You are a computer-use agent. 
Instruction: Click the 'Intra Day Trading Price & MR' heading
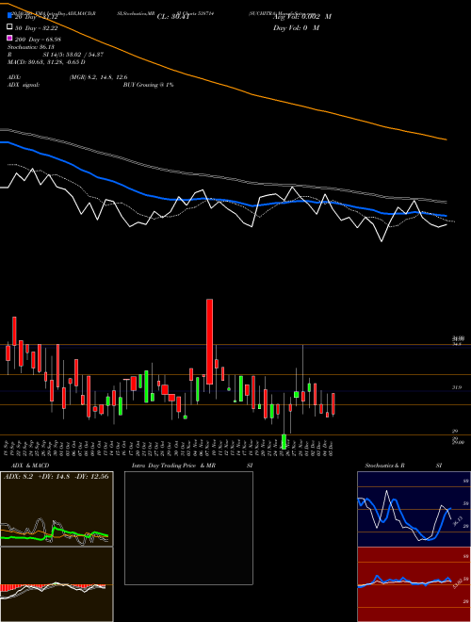point(173,466)
